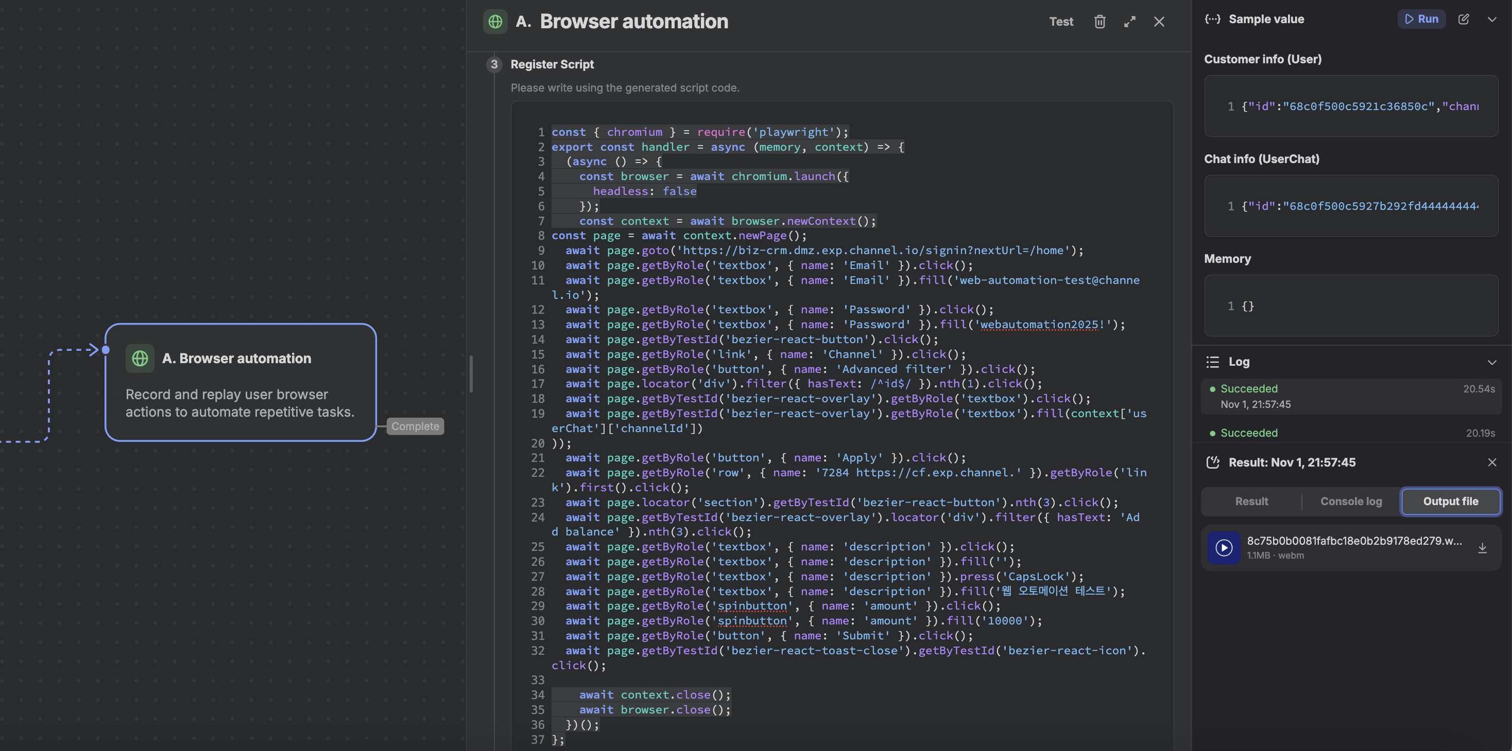Click code line 5 headless: false
This screenshot has width=1512, height=751.
click(x=644, y=191)
